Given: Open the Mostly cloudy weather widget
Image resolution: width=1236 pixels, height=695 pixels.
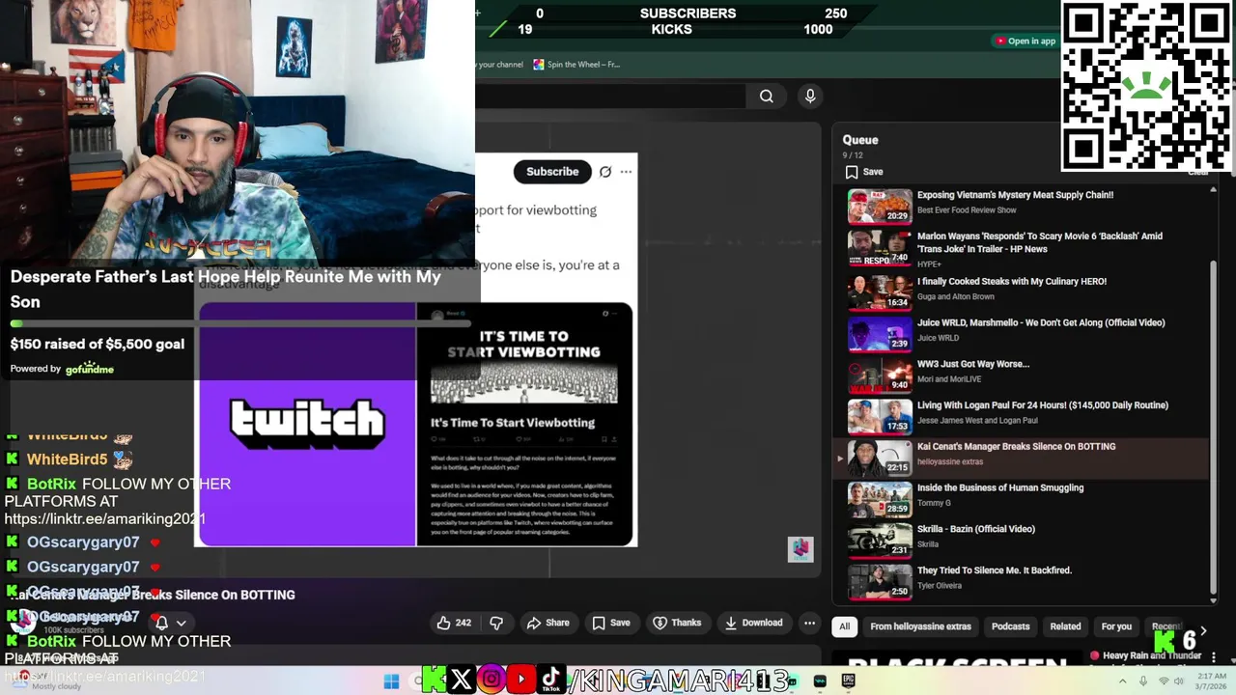Looking at the screenshot, I should [48, 681].
